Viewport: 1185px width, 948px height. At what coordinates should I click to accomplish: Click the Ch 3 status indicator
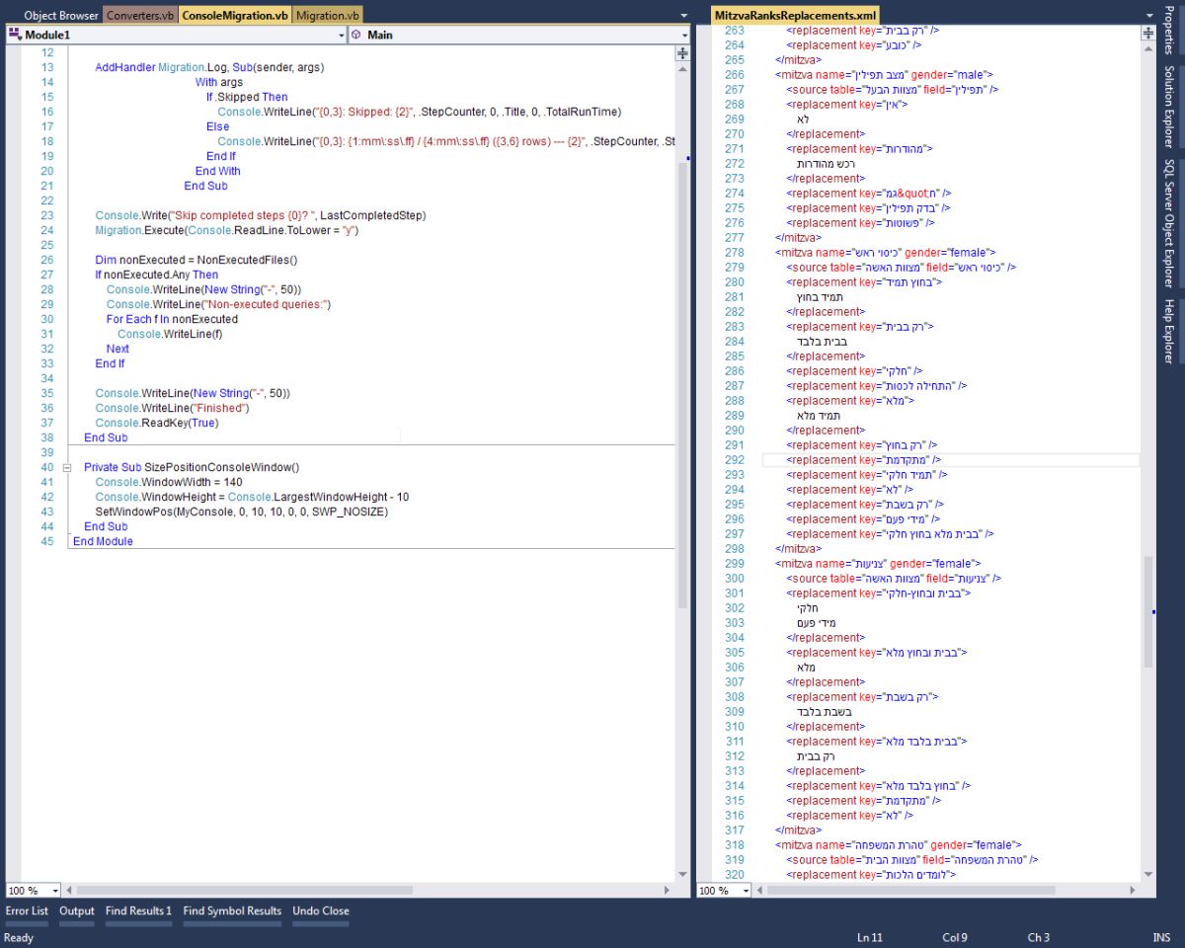[1039, 937]
